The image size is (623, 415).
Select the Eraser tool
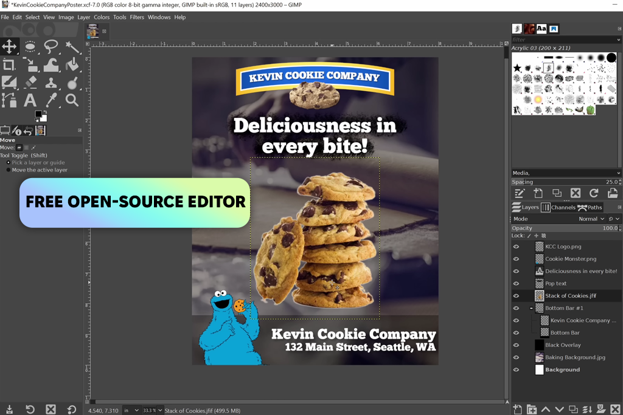30,82
